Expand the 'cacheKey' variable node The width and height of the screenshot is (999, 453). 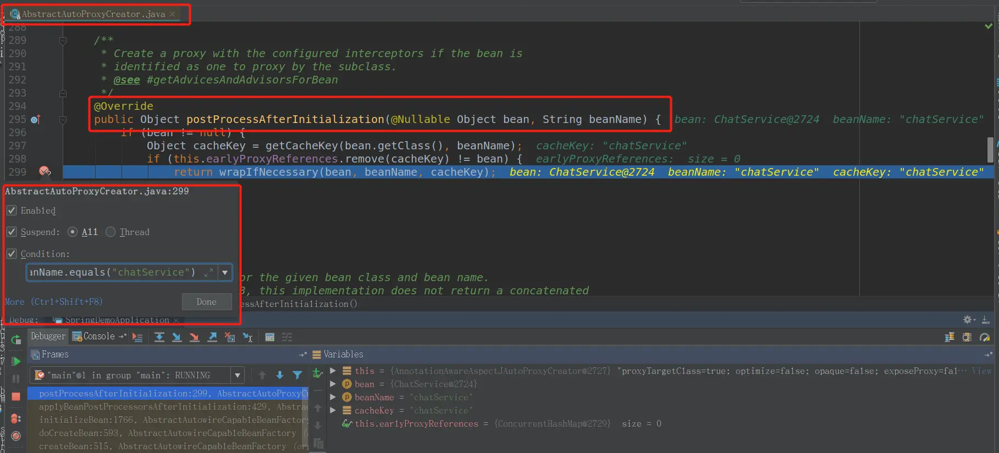(333, 410)
